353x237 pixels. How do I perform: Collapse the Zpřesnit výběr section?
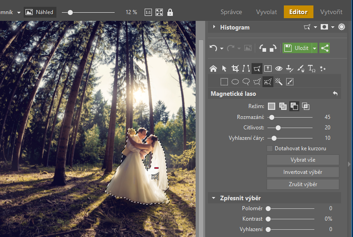(x=213, y=198)
